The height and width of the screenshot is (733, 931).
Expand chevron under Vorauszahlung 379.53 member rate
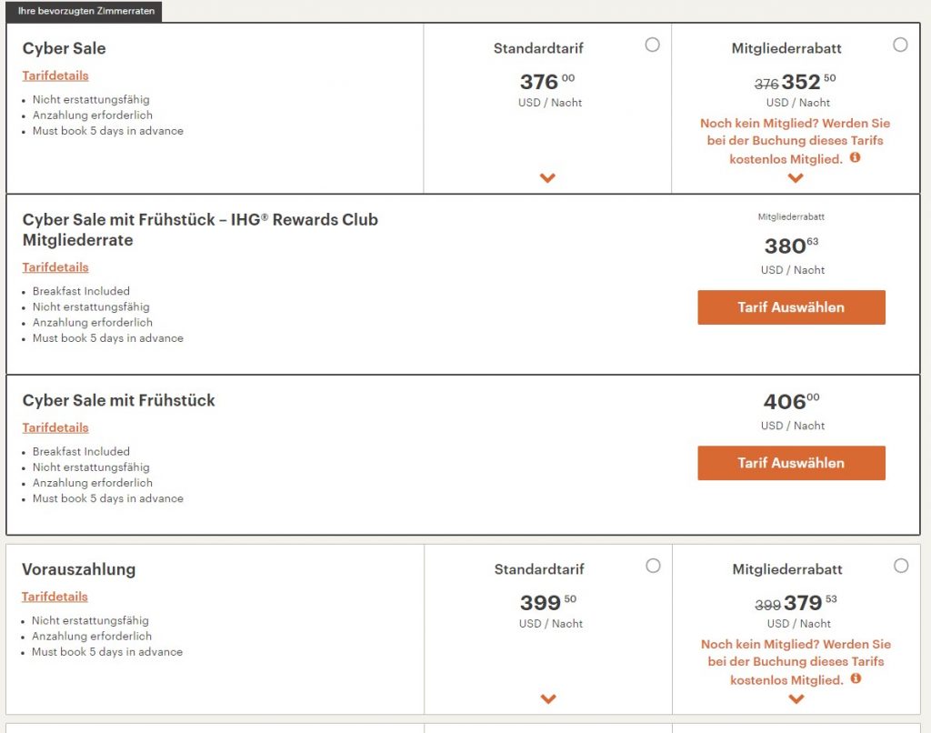[x=796, y=698]
